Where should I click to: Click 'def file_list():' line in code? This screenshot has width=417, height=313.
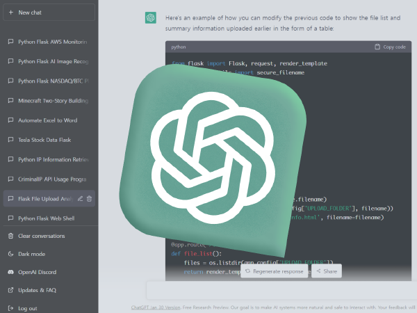(196, 253)
